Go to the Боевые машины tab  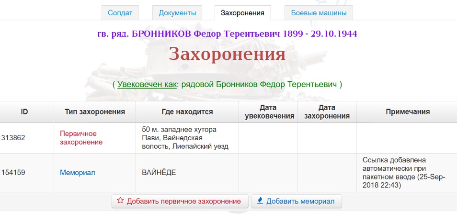click(x=319, y=13)
